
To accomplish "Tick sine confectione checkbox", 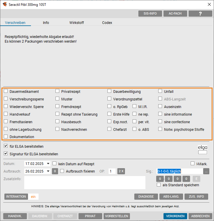I will coord(160,121).
